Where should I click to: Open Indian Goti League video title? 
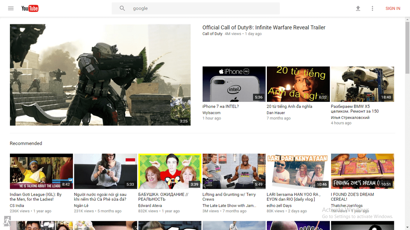click(36, 197)
